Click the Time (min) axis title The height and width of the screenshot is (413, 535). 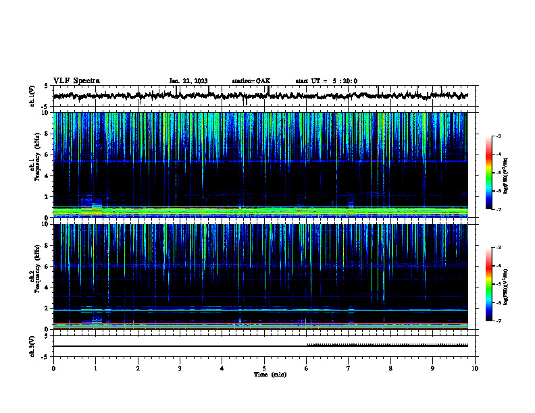270,375
